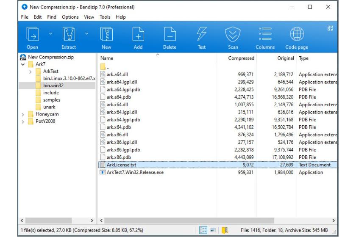Click the Extract toolbar icon
Viewport: 356px width, 237px height.
[69, 34]
